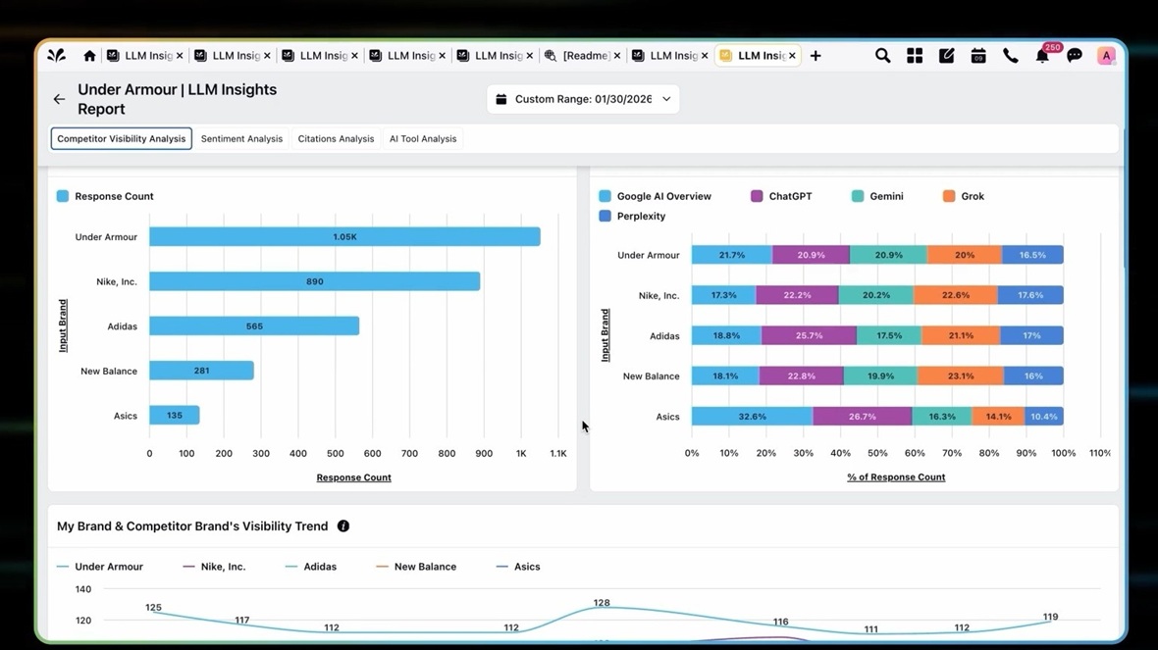Click the yellow icon of the active tab

[725, 55]
